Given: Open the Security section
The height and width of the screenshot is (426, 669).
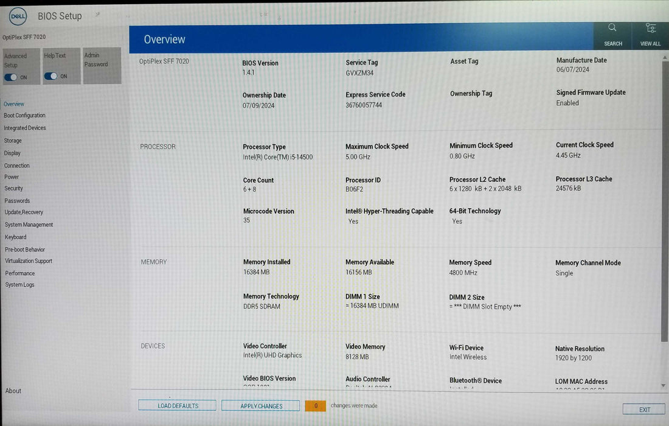Looking at the screenshot, I should pos(13,188).
